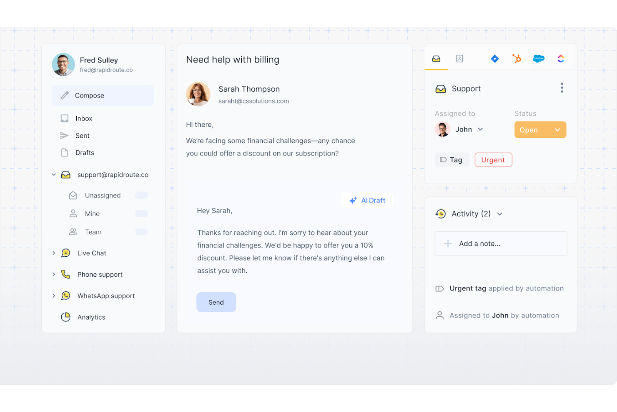Open the Salesforce integration tab
The width and height of the screenshot is (617, 412).
[539, 58]
